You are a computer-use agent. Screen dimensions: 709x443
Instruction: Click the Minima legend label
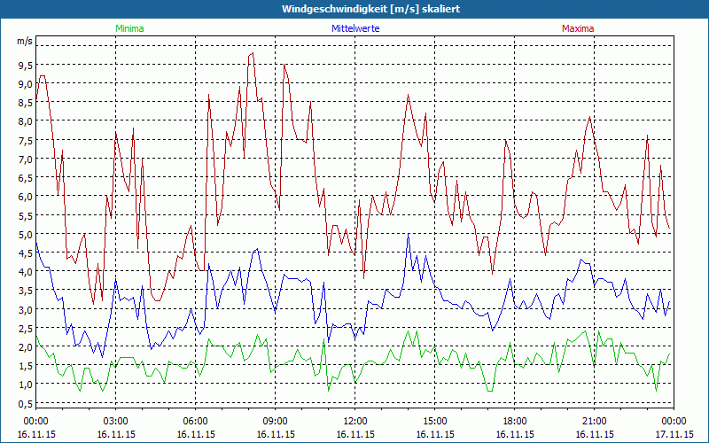[x=129, y=28]
